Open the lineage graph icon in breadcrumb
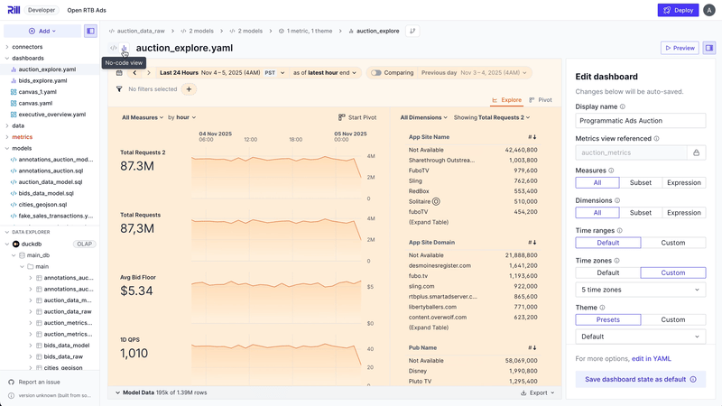Screen dimensions: 722x406 coord(413,31)
